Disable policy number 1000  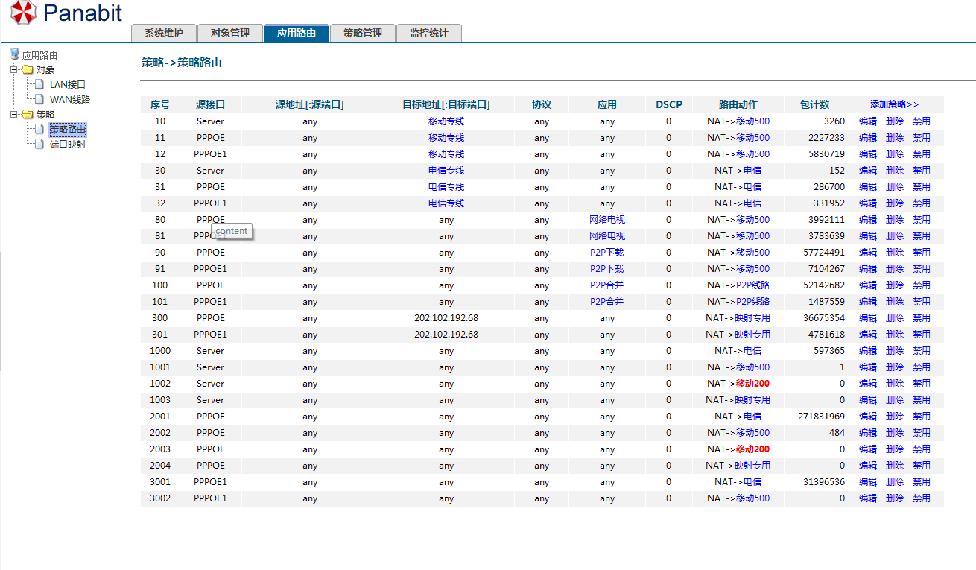click(922, 351)
